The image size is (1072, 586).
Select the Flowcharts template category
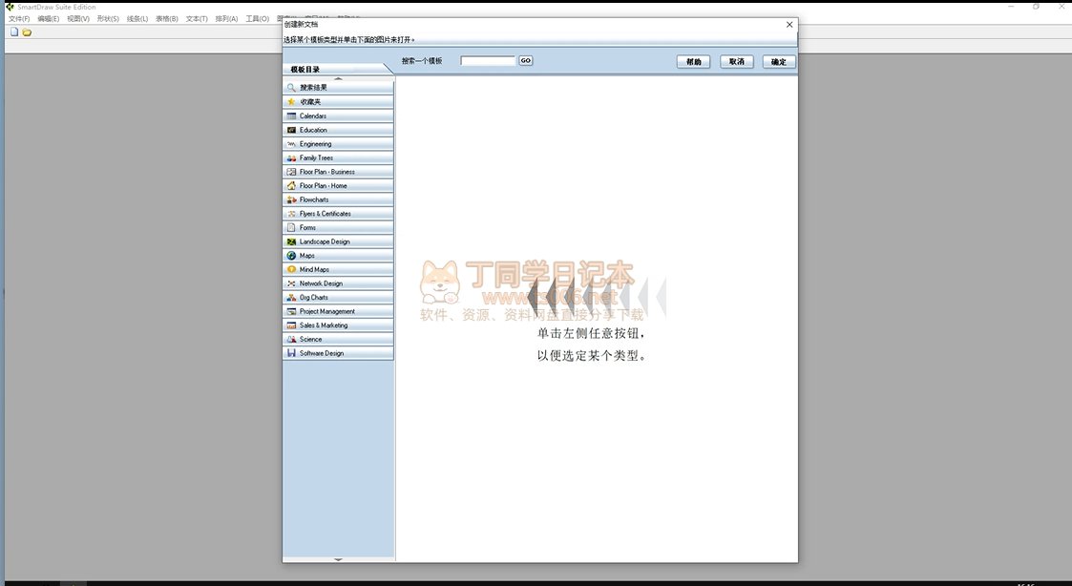click(339, 199)
